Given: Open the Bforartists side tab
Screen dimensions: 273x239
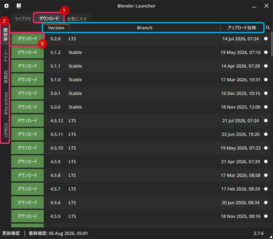Looking at the screenshot, I should pos(6,103).
